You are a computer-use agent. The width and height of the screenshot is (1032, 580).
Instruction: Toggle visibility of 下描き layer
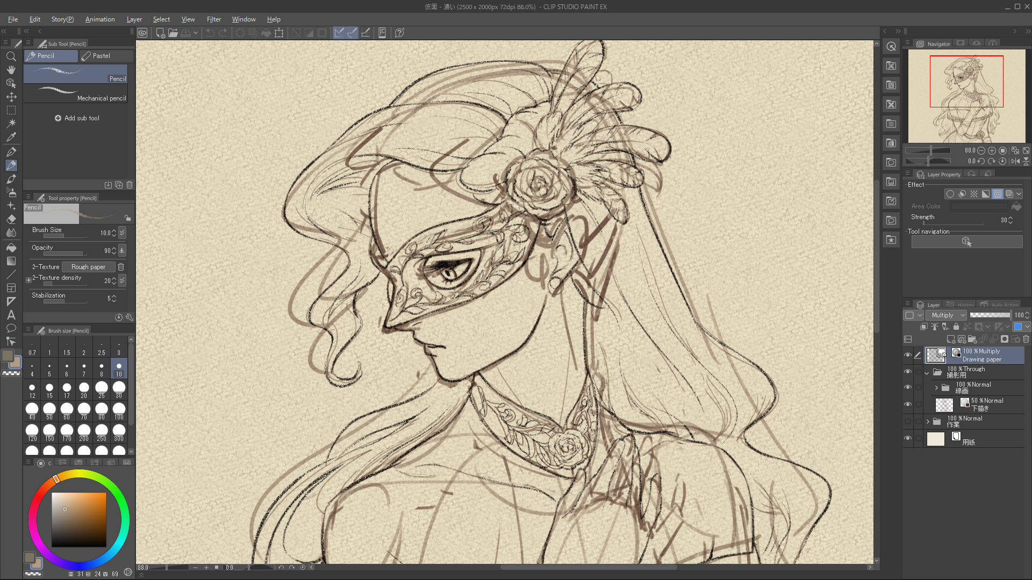tap(908, 404)
